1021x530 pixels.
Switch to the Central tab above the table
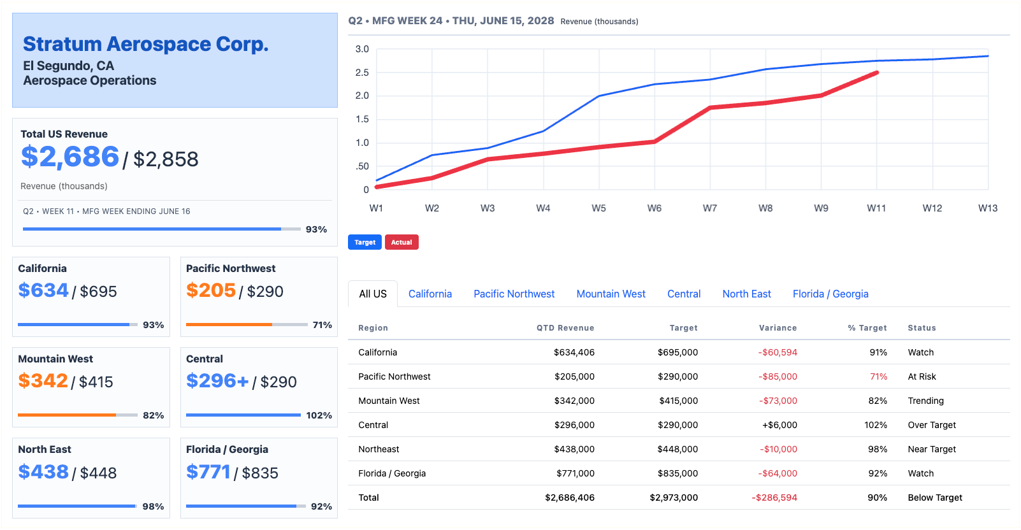[684, 294]
